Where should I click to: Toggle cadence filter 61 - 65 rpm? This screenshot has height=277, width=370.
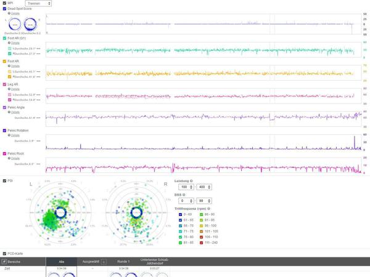pos(181,220)
